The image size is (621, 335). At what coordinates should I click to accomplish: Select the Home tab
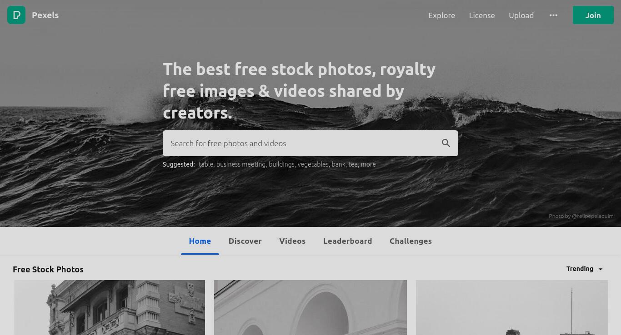point(200,241)
